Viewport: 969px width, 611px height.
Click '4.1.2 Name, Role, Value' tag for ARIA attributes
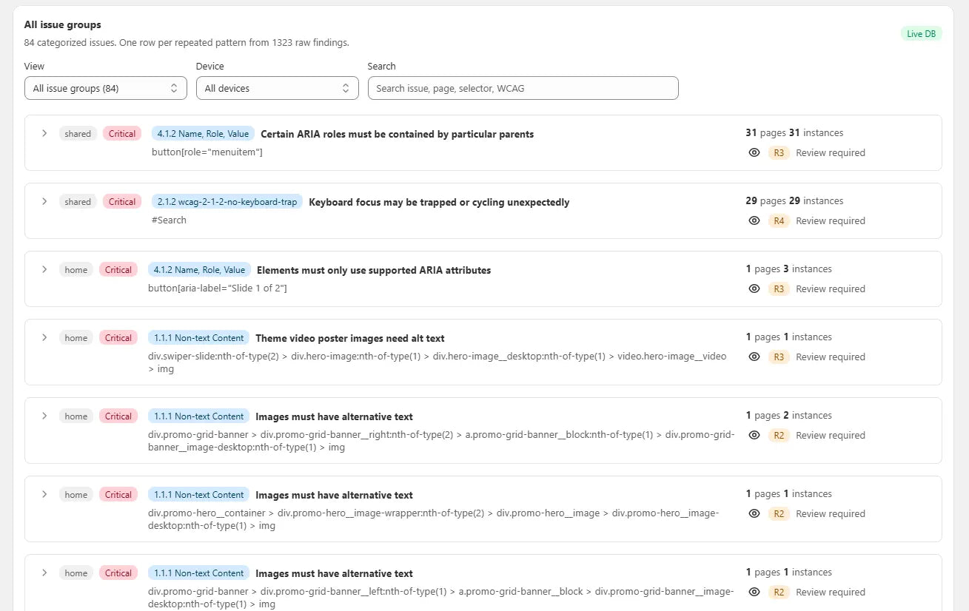tap(199, 270)
